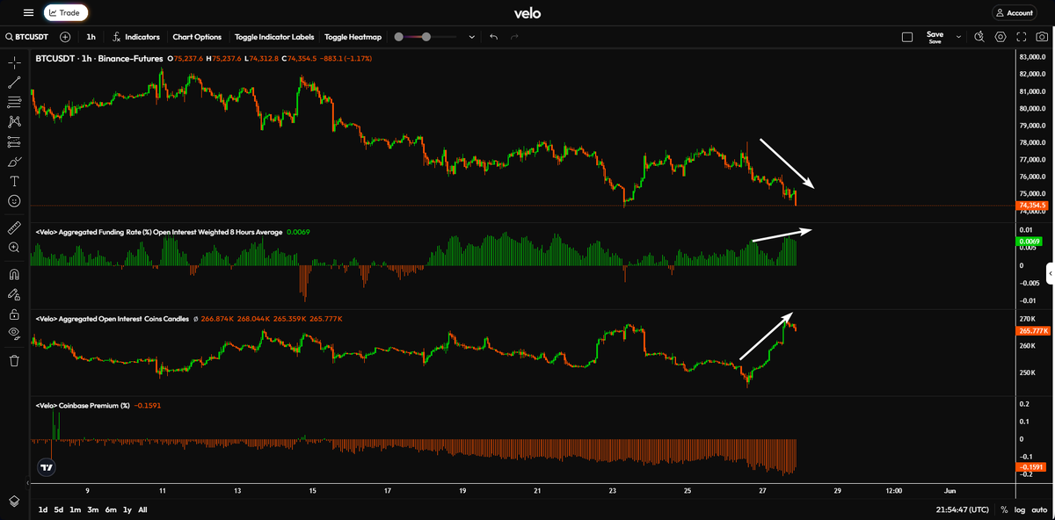The width and height of the screenshot is (1055, 520).
Task: Add a symbol to compare using plus icon
Action: 65,37
